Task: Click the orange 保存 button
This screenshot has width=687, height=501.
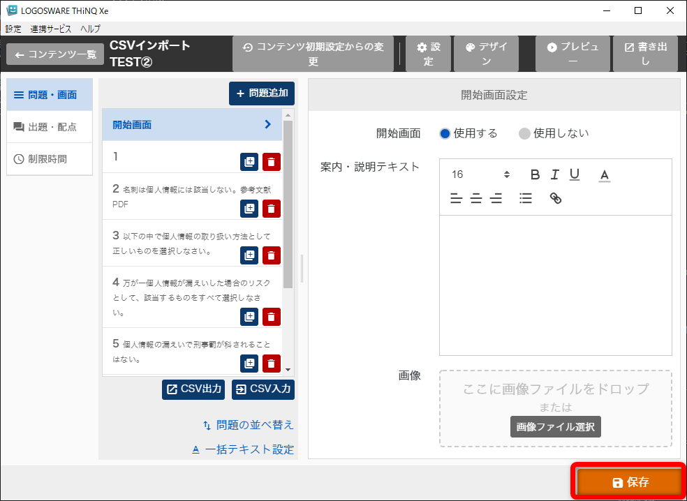Action: click(629, 482)
